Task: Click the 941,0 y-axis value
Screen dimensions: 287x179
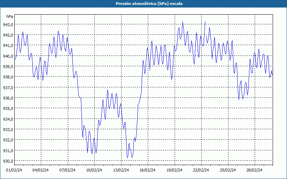Action: point(8,45)
